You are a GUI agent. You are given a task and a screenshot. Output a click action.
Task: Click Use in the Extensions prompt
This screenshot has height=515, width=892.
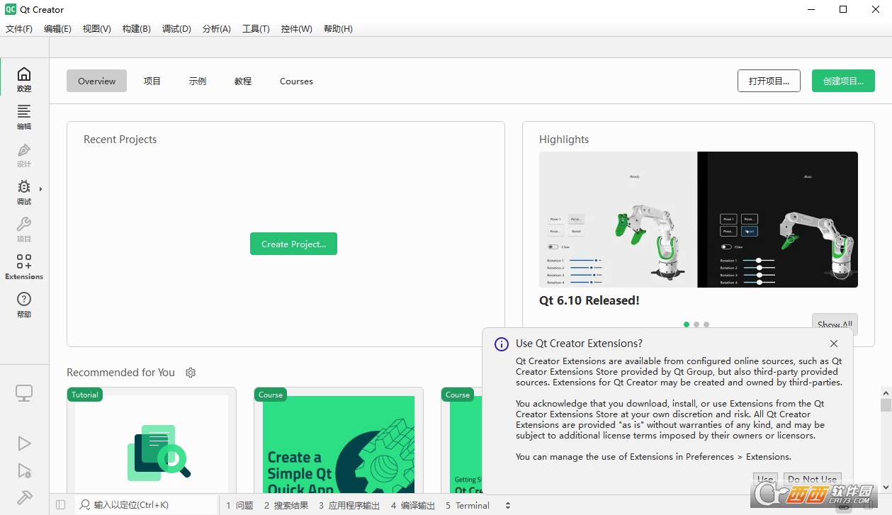pos(765,479)
